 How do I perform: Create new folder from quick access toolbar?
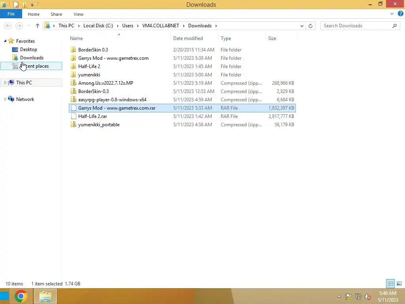pos(25,4)
